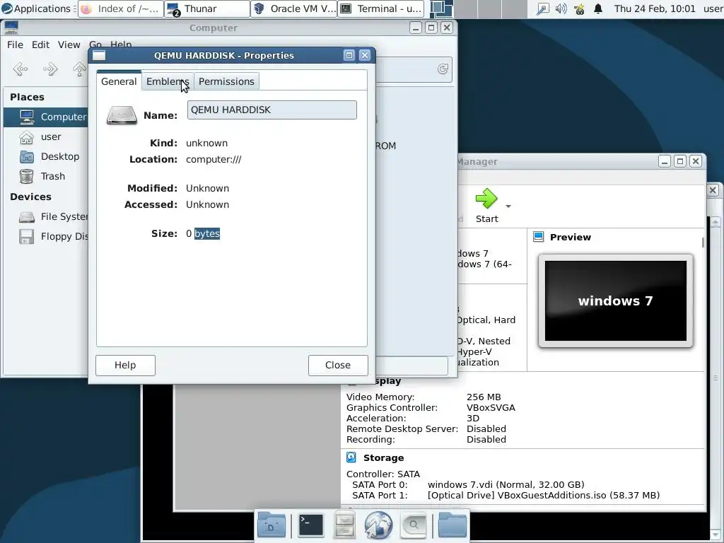Click the Modified value Unknown
This screenshot has height=543, width=724.
tap(207, 188)
